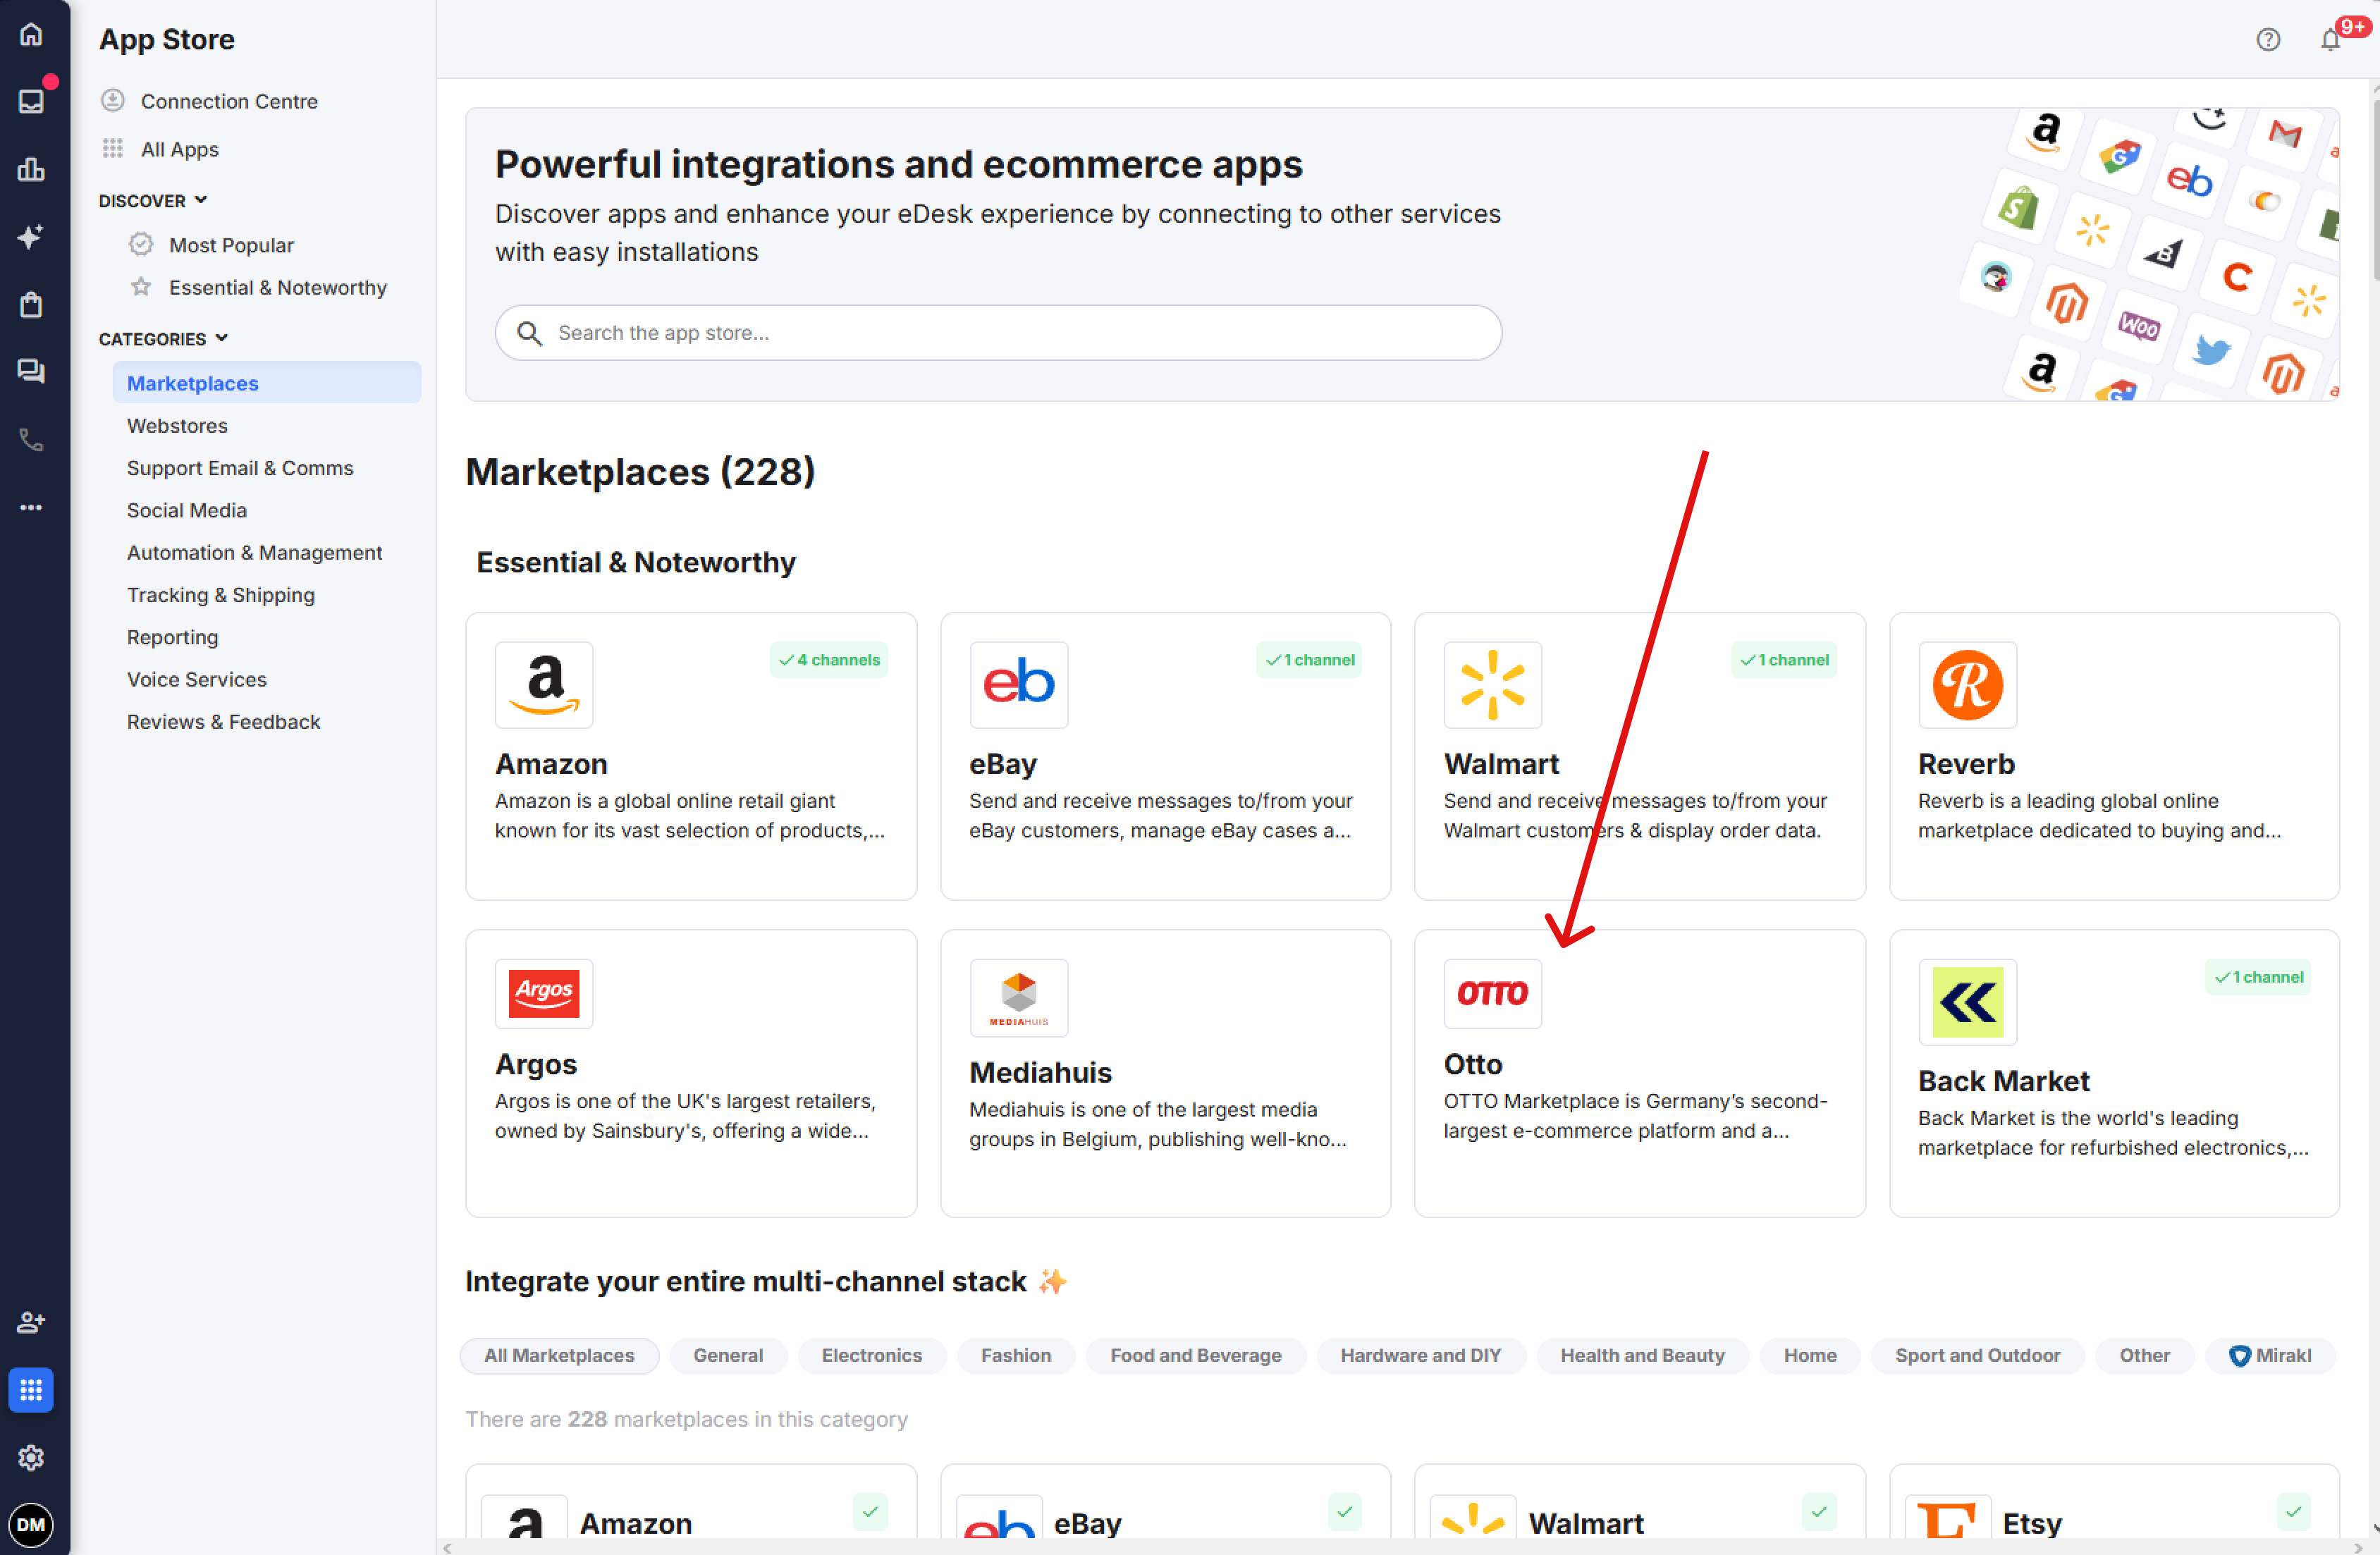
Task: Filter by Other
Action: (x=2145, y=1355)
